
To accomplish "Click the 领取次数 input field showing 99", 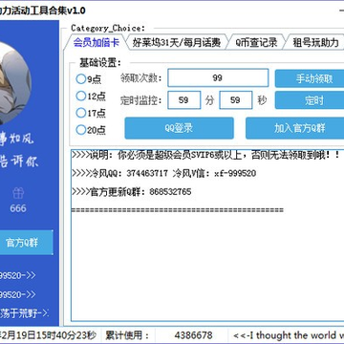I will [218, 78].
